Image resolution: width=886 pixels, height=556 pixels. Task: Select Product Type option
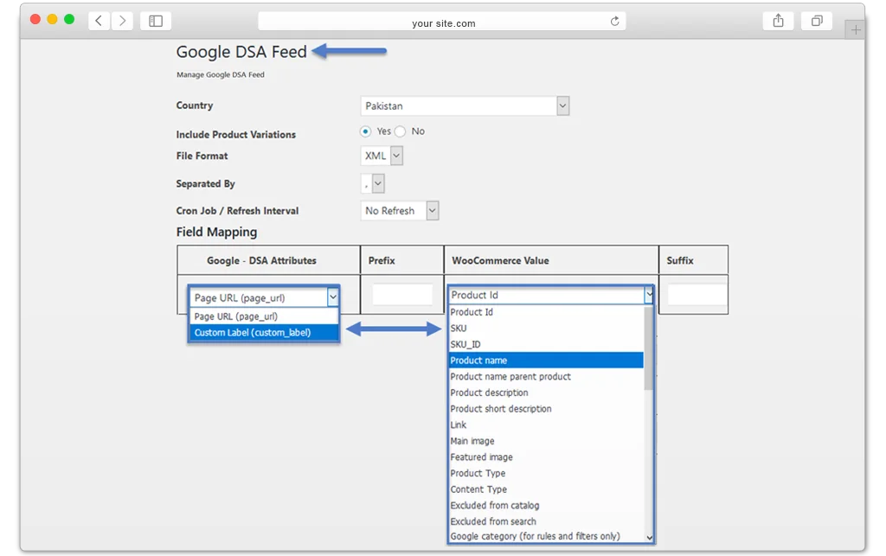(x=547, y=473)
